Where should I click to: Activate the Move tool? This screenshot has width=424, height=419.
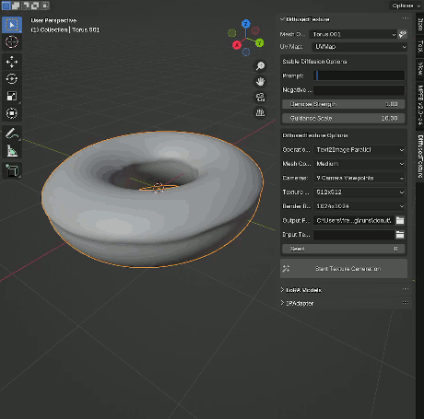12,62
